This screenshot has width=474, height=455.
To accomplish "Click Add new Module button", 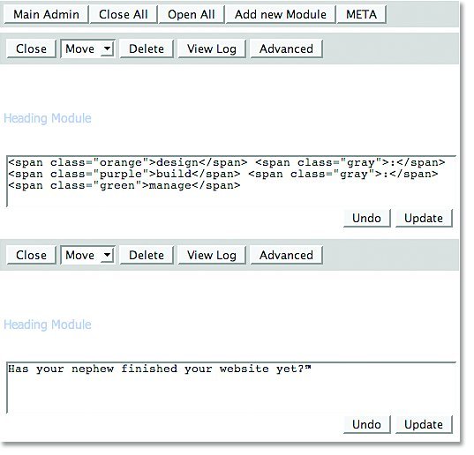I will pyautogui.click(x=281, y=14).
